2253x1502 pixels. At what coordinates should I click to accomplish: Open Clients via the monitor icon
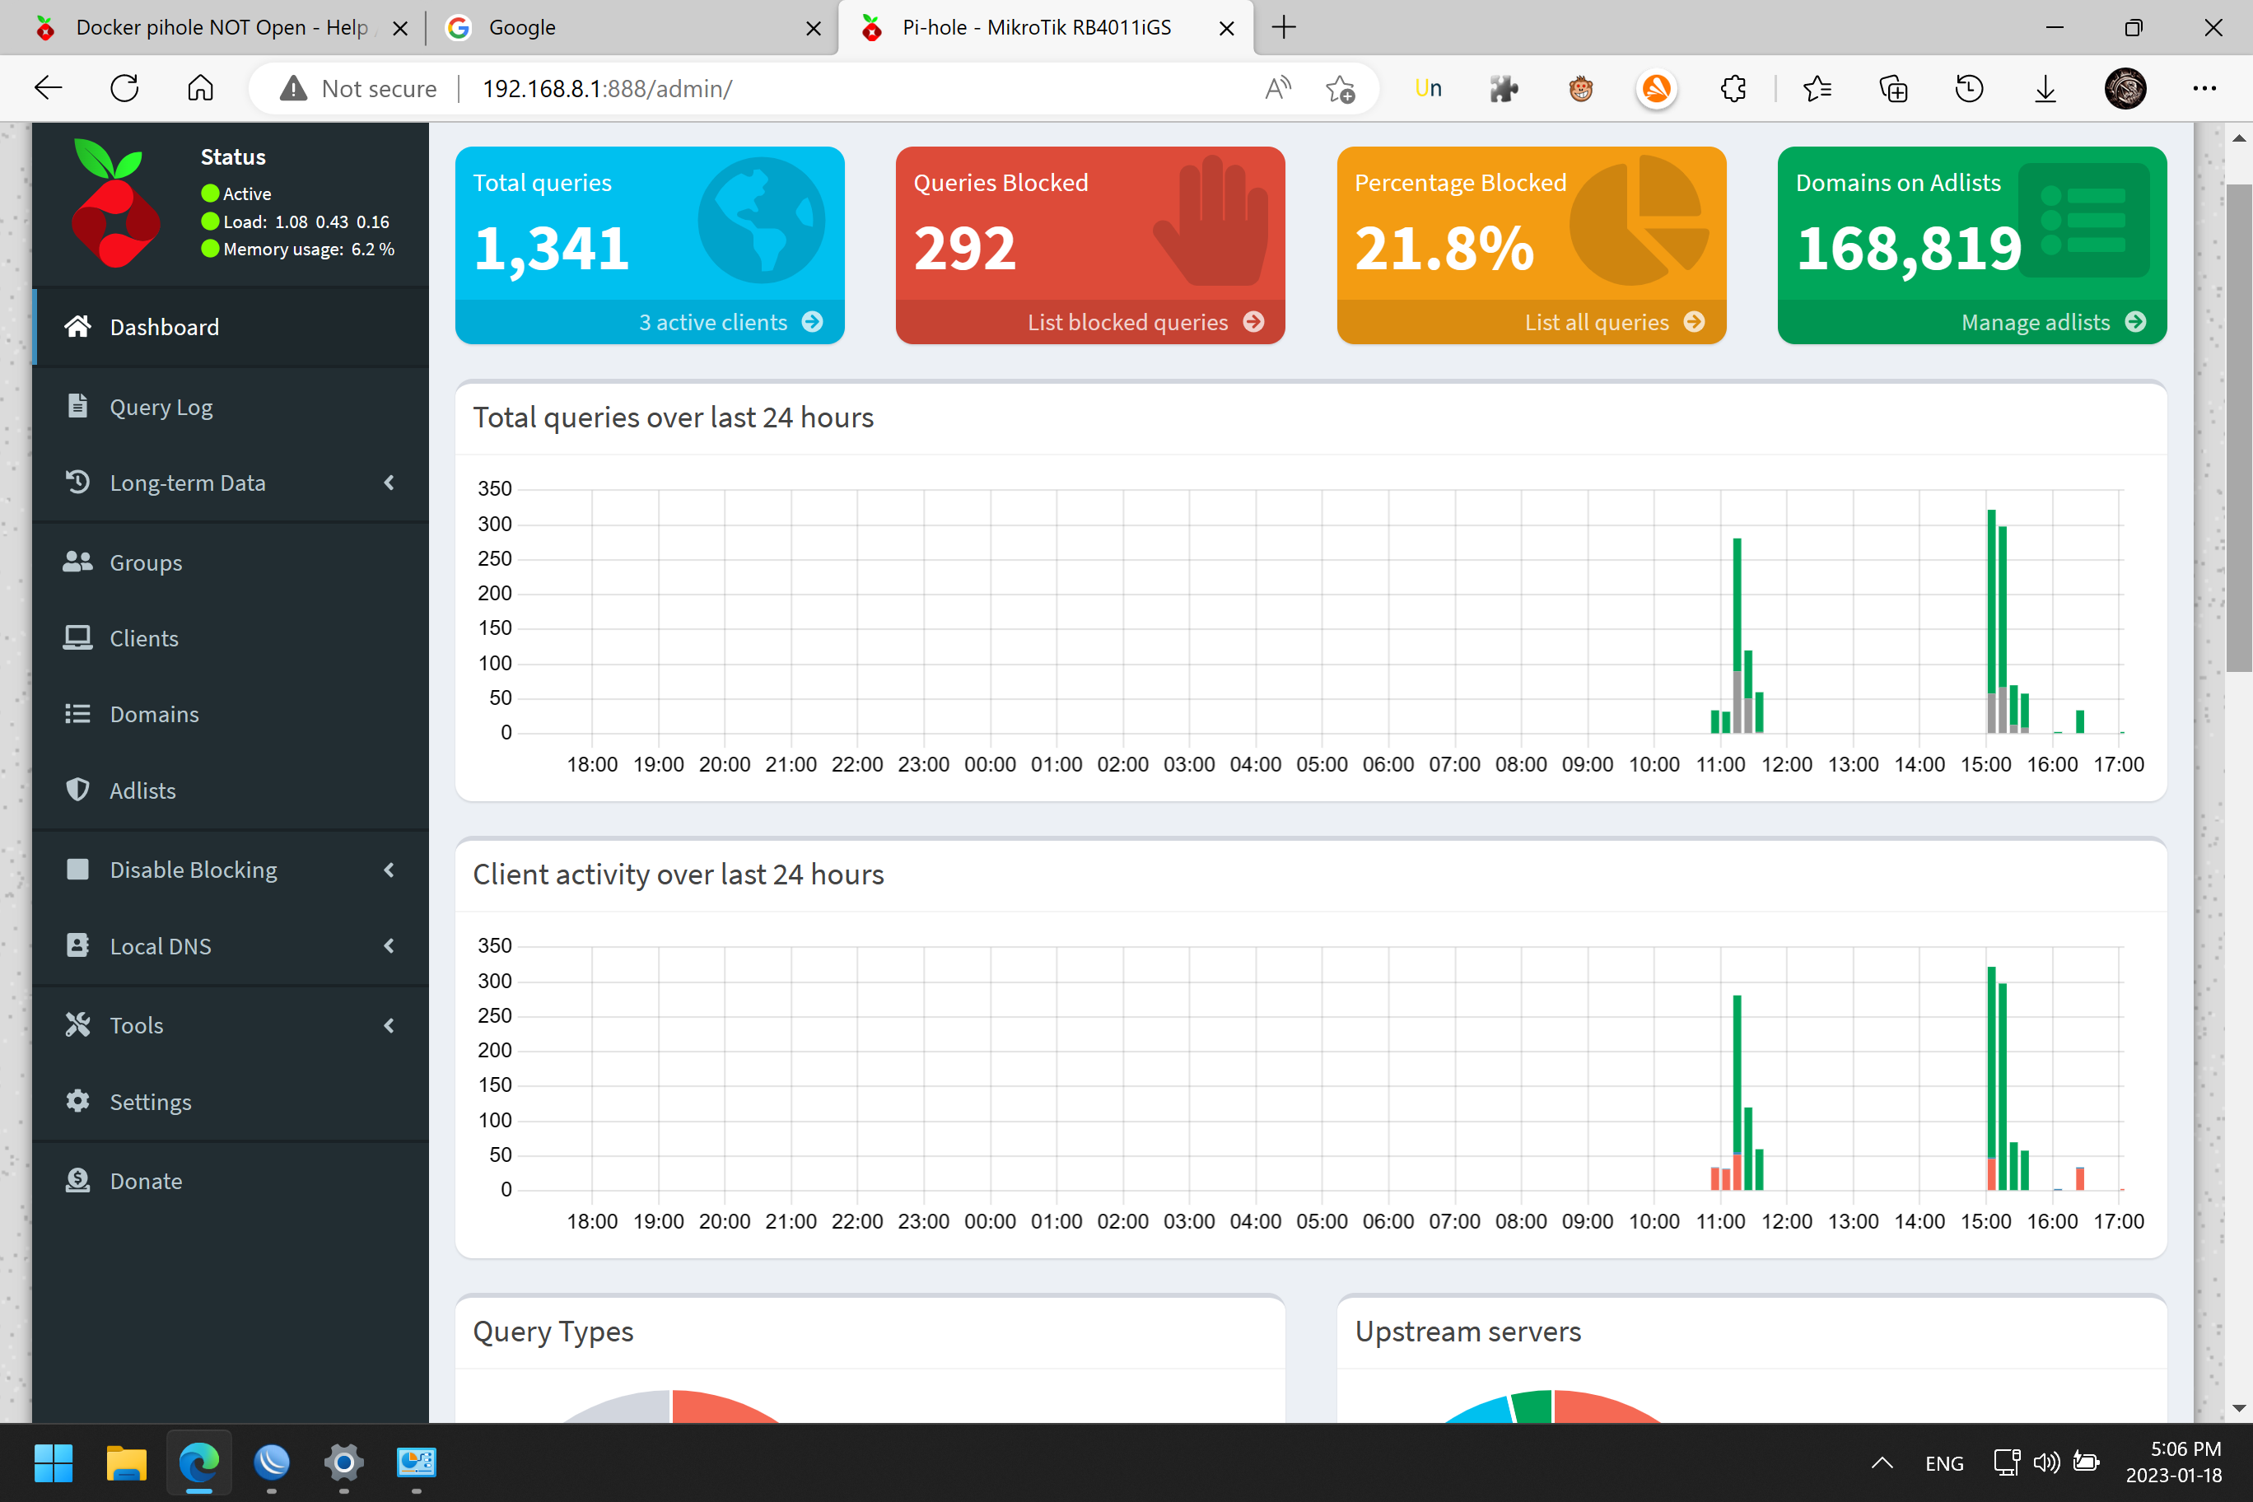click(77, 637)
